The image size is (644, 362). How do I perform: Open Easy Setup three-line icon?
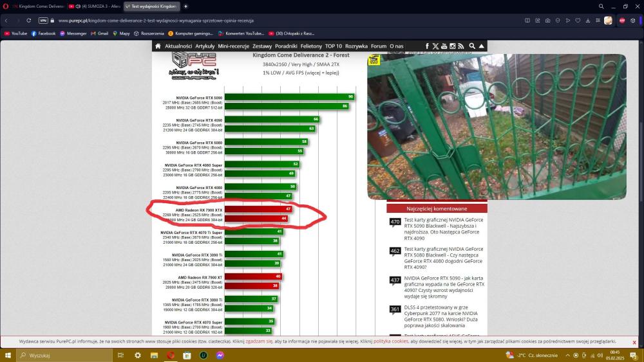(x=598, y=21)
